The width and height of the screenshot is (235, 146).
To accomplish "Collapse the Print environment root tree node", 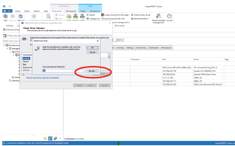I will [x=4, y=45].
